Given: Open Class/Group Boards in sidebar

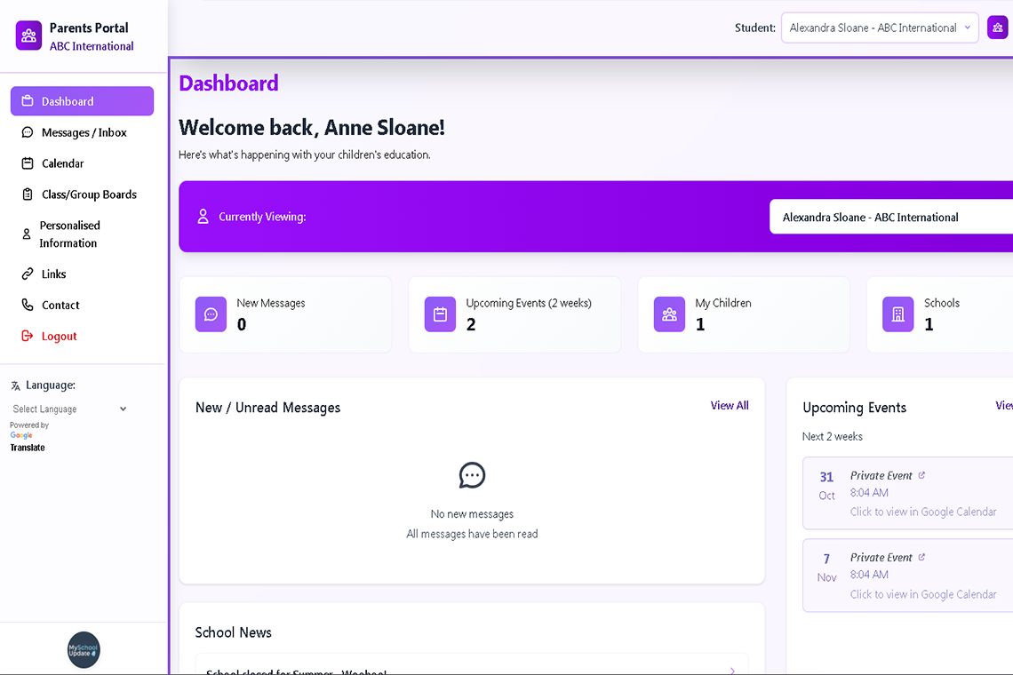Looking at the screenshot, I should (x=89, y=195).
